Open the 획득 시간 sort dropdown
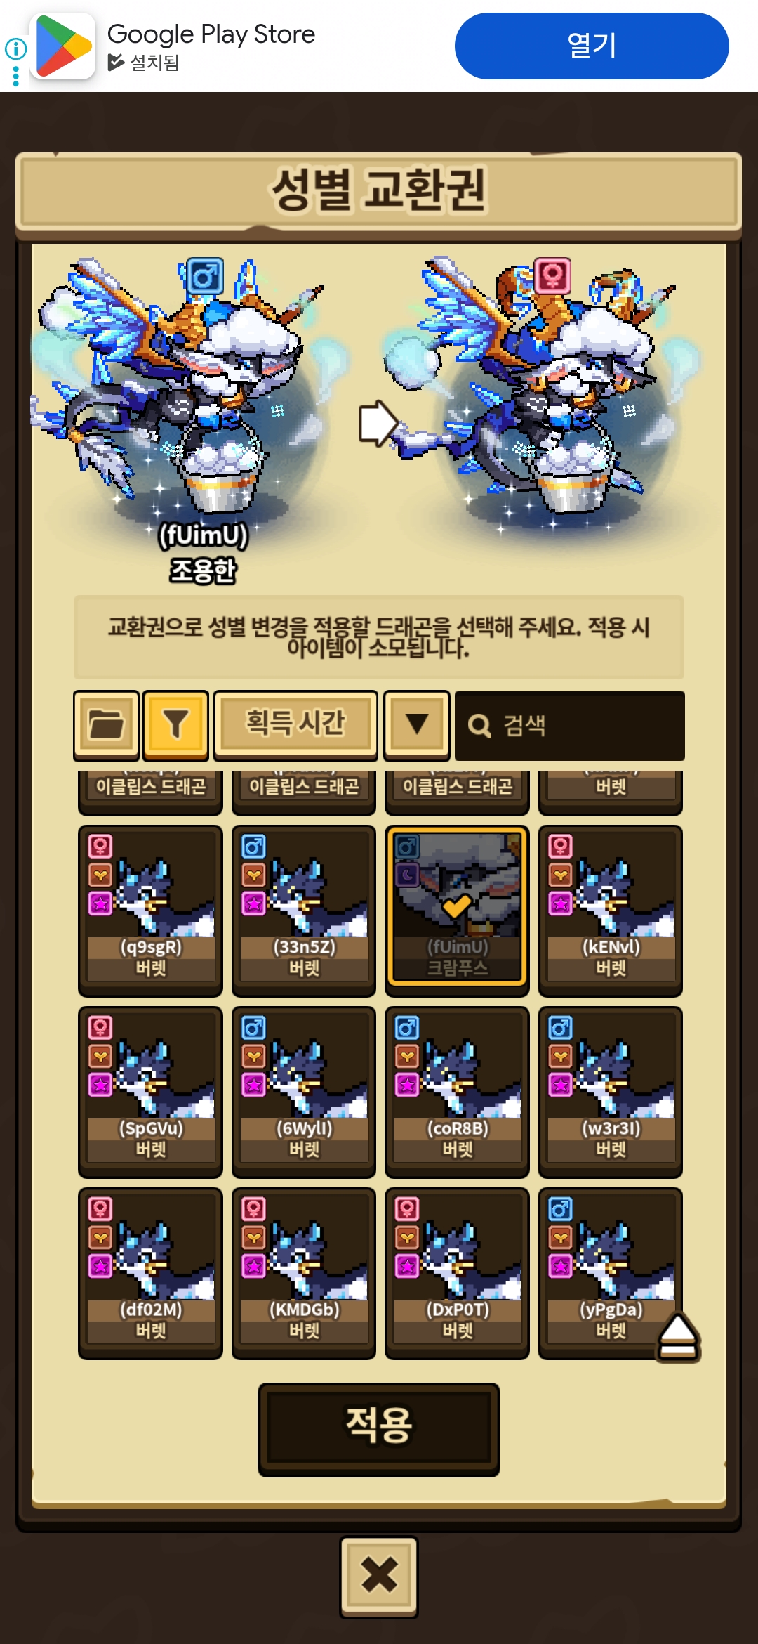The width and height of the screenshot is (758, 1644). pos(295,724)
